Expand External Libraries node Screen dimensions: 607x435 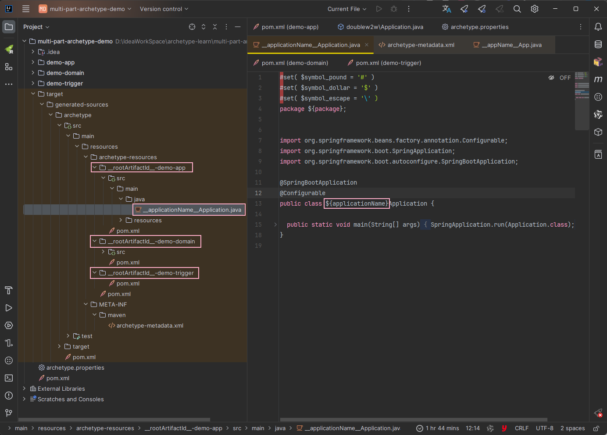[24, 389]
